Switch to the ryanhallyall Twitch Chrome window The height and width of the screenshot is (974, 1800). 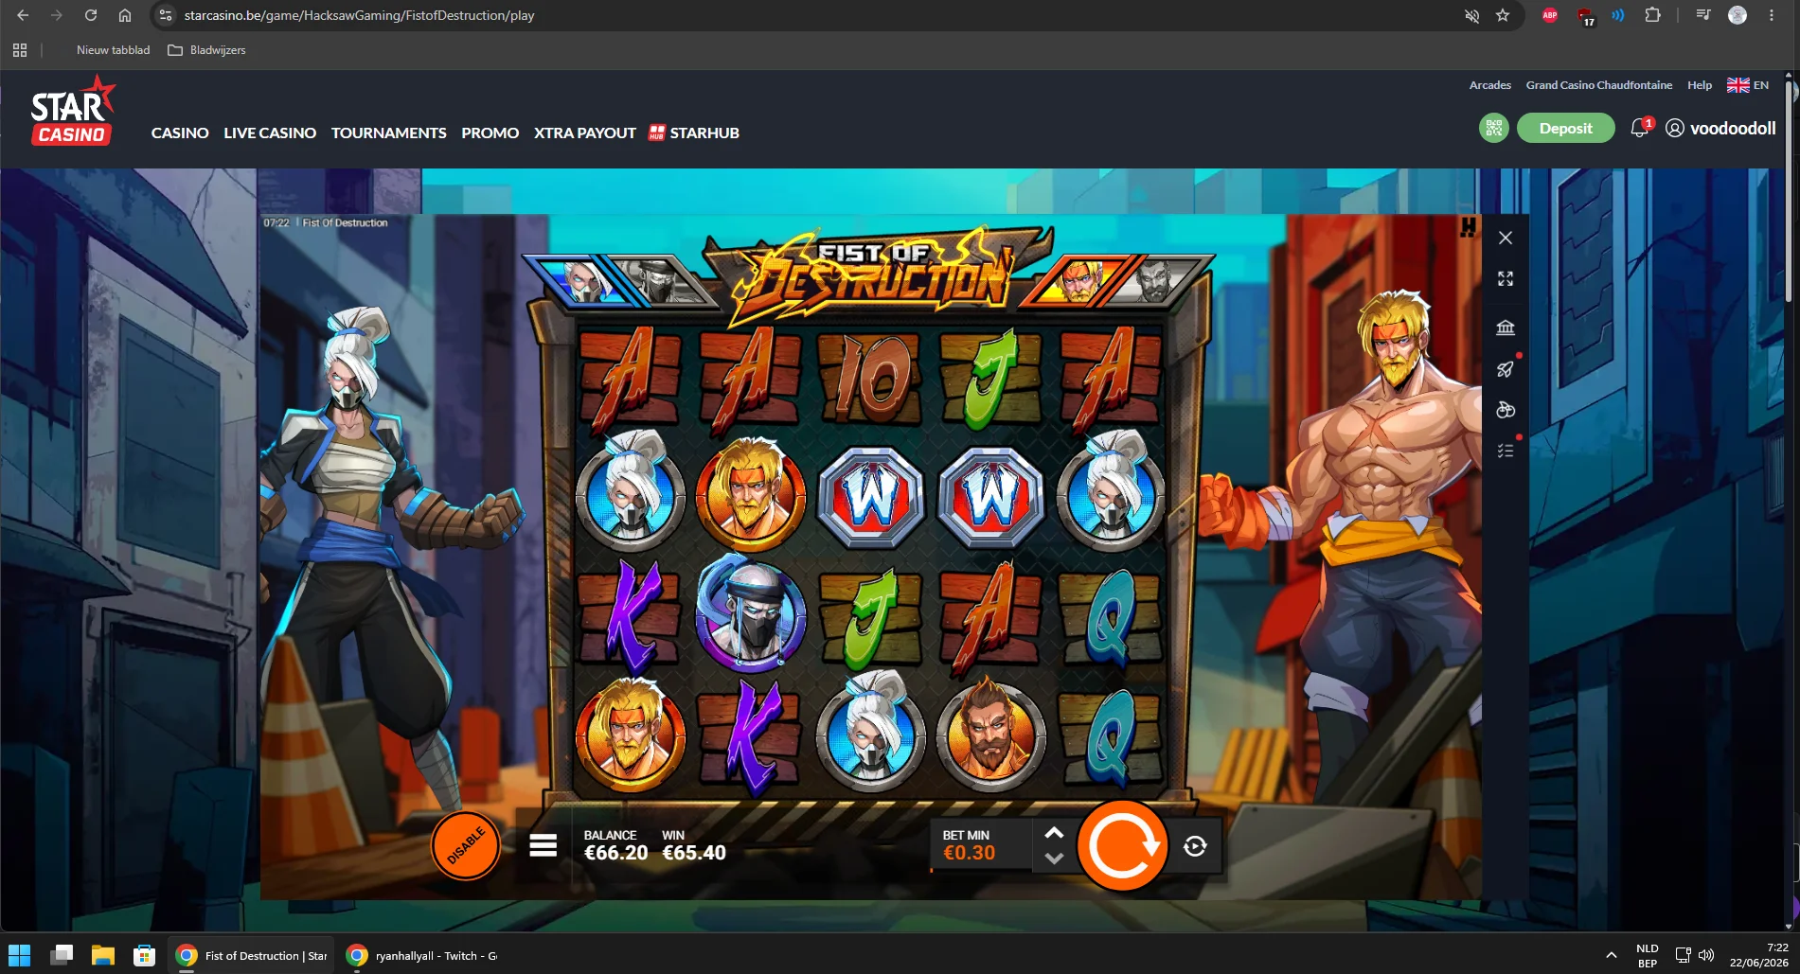tap(422, 955)
